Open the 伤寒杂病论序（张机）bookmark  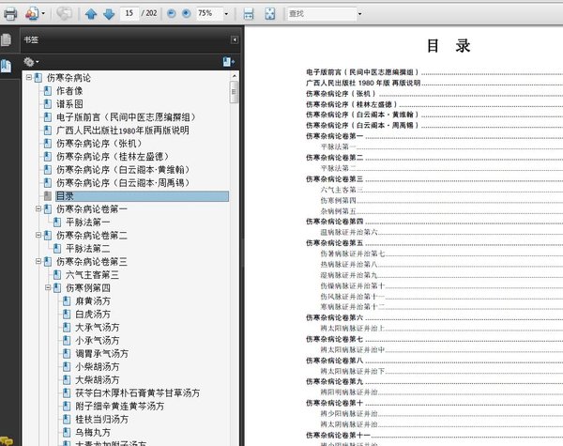[x=99, y=144]
